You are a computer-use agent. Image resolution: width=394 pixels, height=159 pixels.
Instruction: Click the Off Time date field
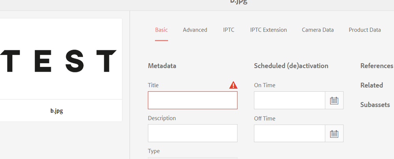click(289, 134)
